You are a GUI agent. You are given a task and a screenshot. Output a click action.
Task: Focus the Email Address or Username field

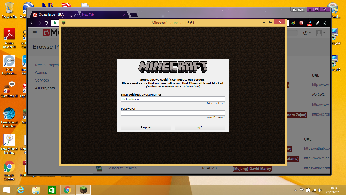pyautogui.click(x=173, y=99)
